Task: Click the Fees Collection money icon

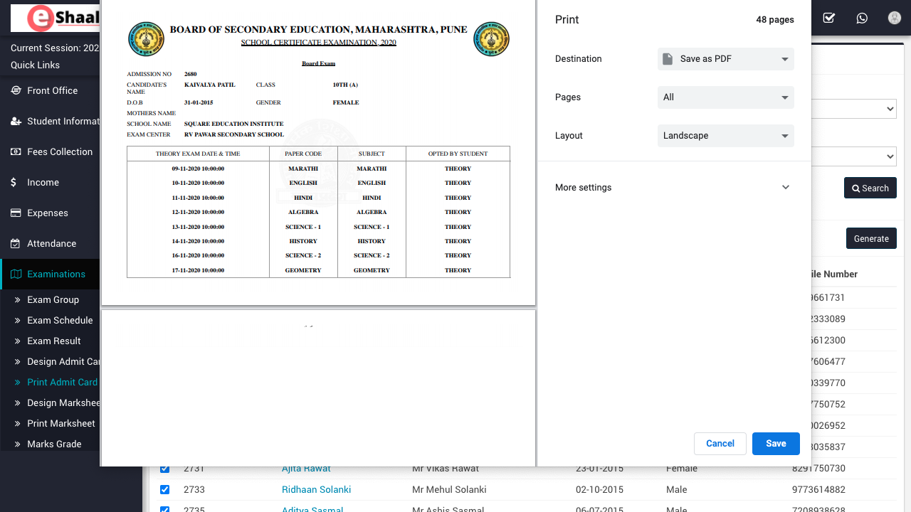Action: click(16, 152)
